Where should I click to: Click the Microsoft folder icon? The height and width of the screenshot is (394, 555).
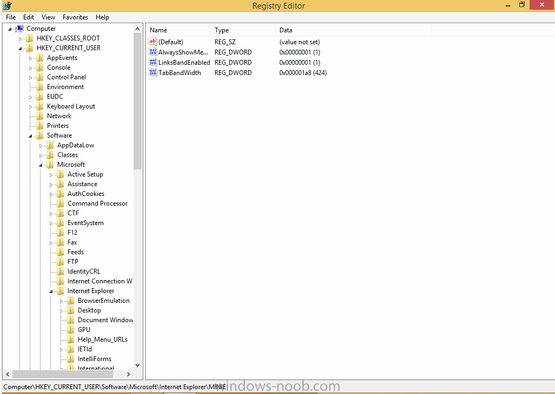(50, 164)
